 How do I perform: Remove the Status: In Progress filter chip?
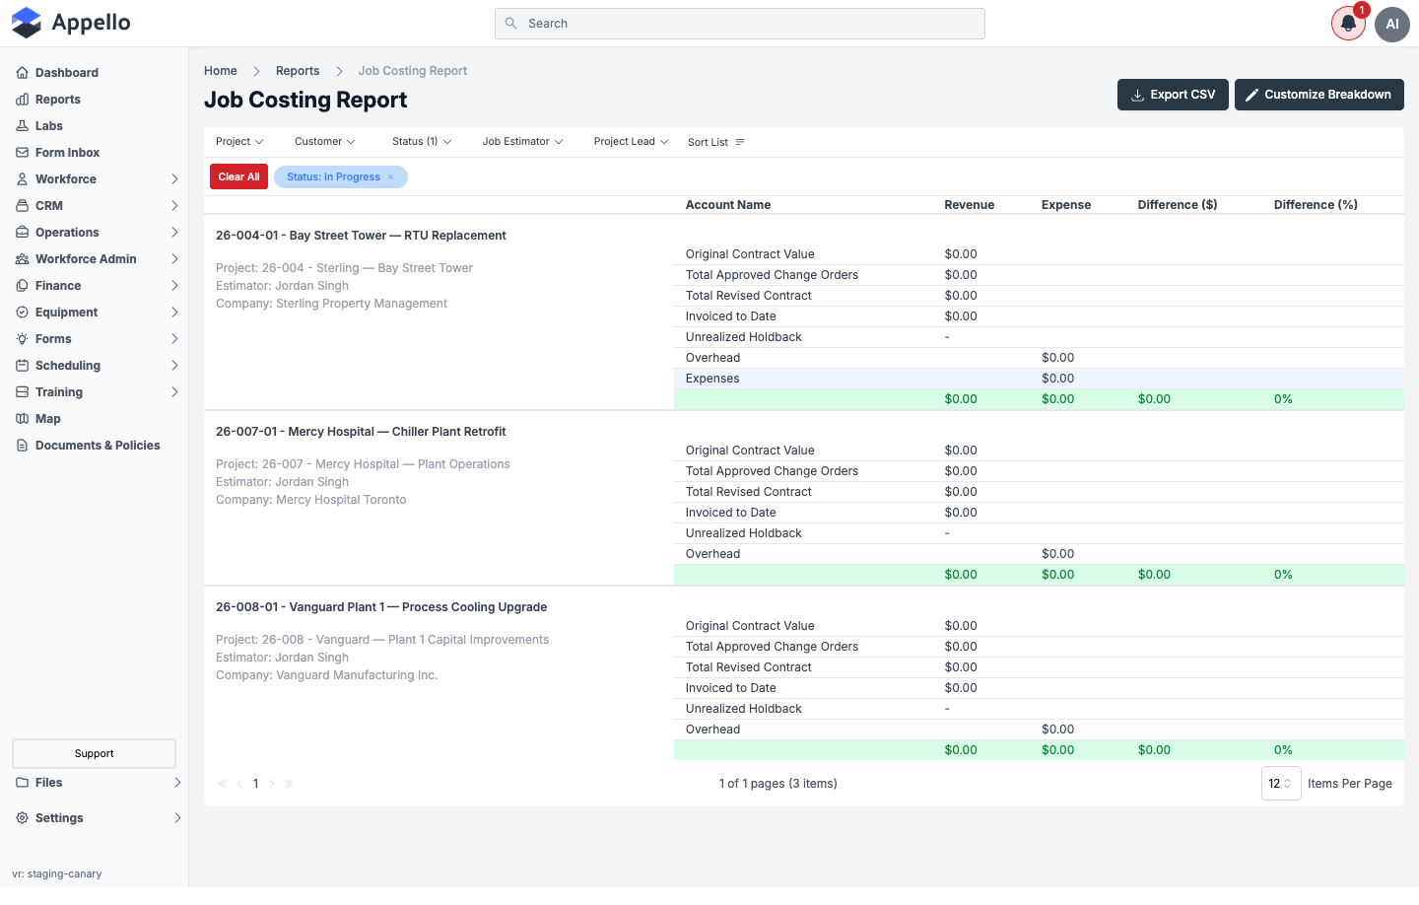click(x=390, y=177)
